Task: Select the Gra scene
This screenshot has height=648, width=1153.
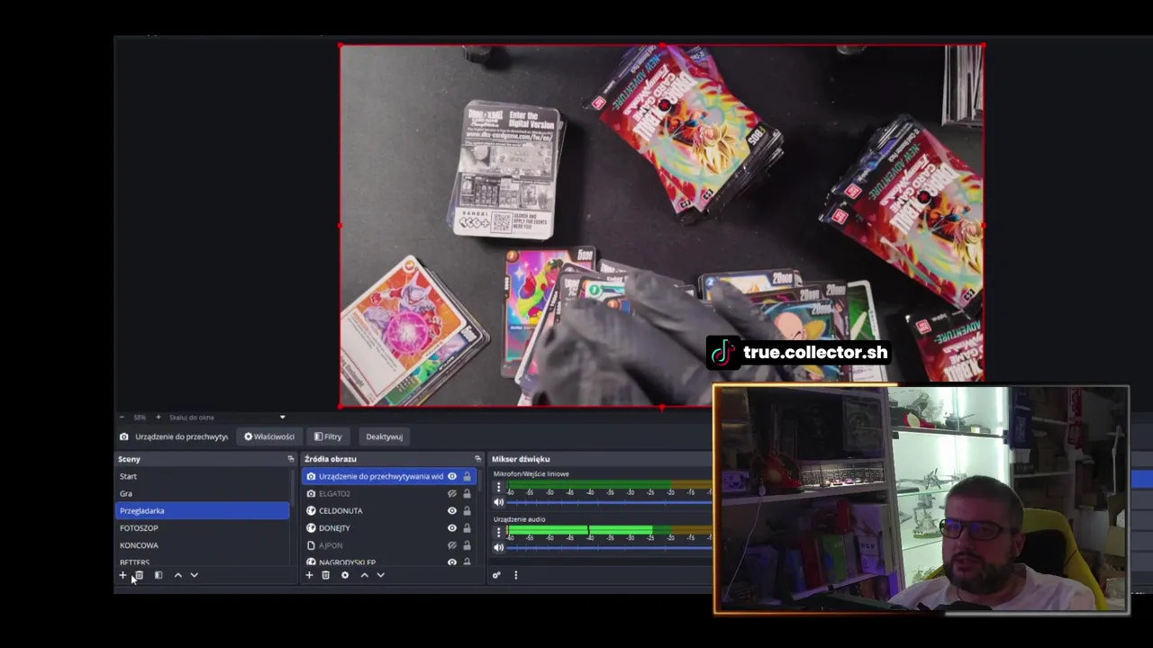Action: (x=203, y=493)
